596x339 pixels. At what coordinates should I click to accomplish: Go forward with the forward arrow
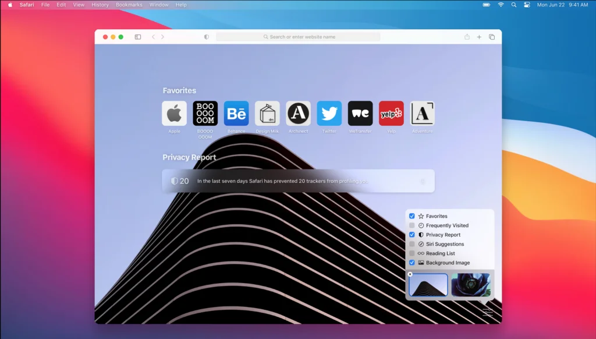163,37
